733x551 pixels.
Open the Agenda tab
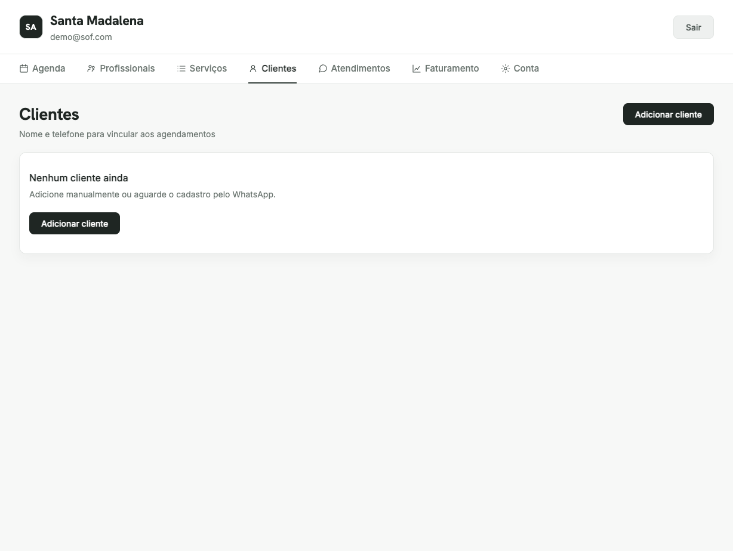[42, 69]
